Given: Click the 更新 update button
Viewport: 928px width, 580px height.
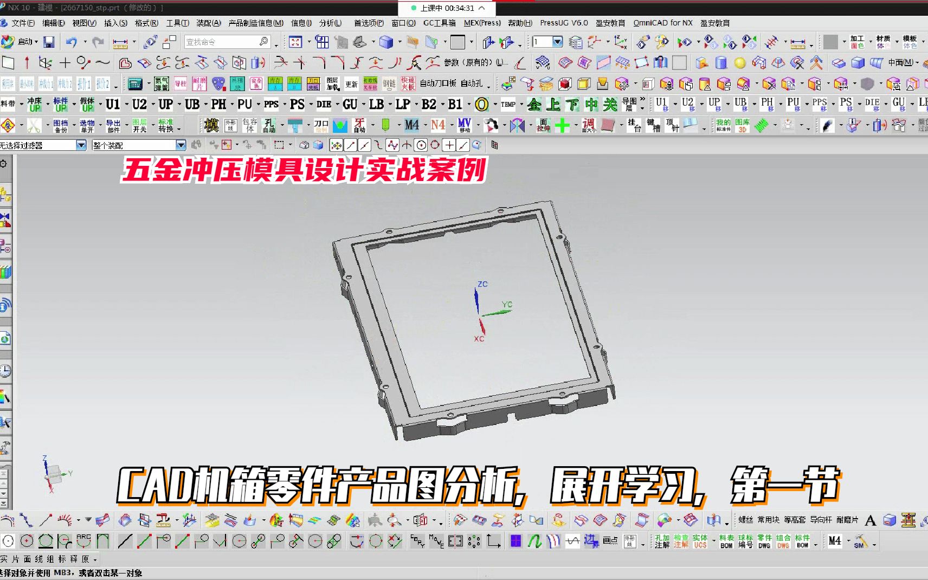Looking at the screenshot, I should pyautogui.click(x=351, y=84).
